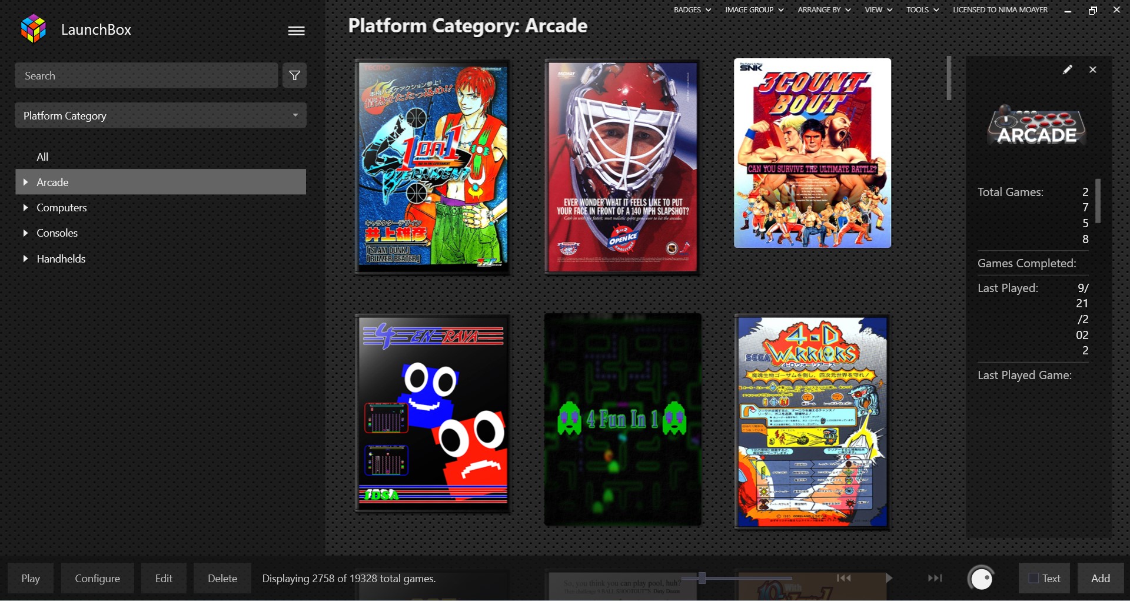Open the View menu
This screenshot has width=1130, height=601.
(878, 9)
